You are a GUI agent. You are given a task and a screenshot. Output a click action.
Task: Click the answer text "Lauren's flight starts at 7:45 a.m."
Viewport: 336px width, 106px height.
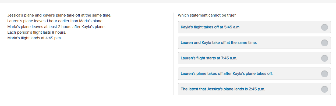(209, 58)
